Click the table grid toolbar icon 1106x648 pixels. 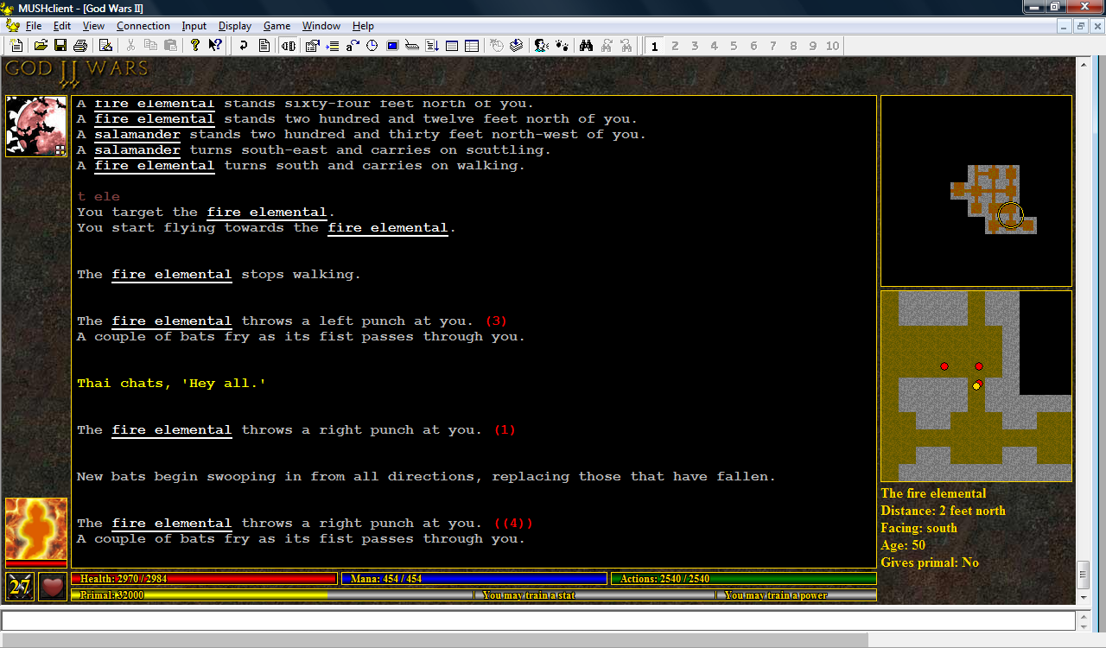coord(472,46)
